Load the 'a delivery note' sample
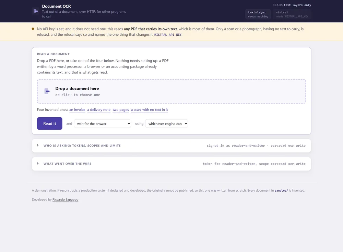The height and width of the screenshot is (252, 343). 99,110
